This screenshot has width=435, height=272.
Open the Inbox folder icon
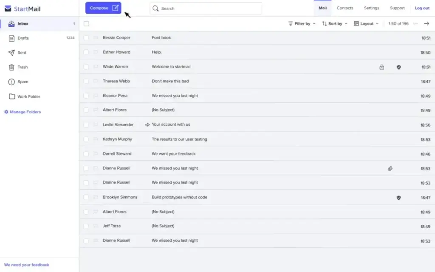pyautogui.click(x=11, y=24)
